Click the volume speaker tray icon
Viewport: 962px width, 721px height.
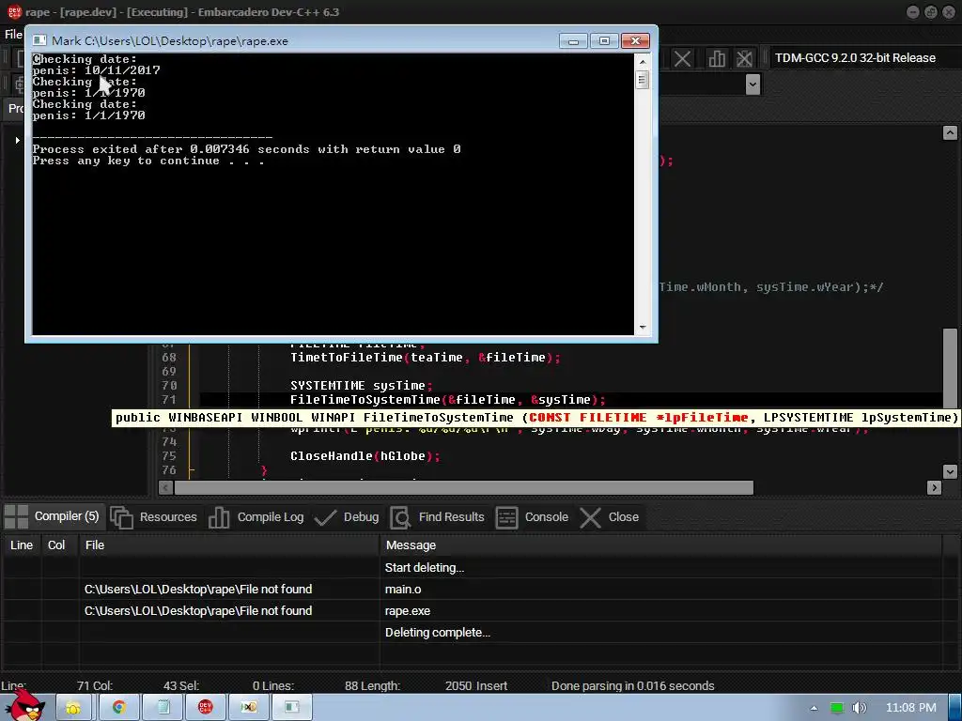859,708
